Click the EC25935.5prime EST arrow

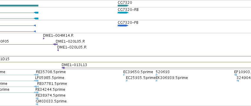pos(127,81)
